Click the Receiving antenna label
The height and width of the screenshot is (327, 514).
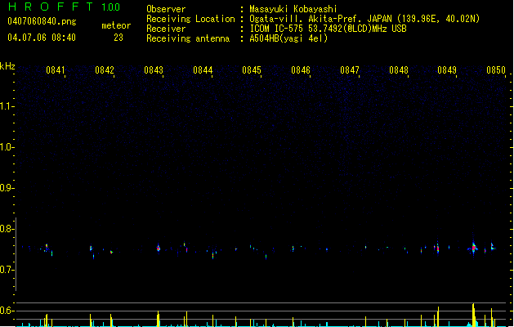pos(188,38)
